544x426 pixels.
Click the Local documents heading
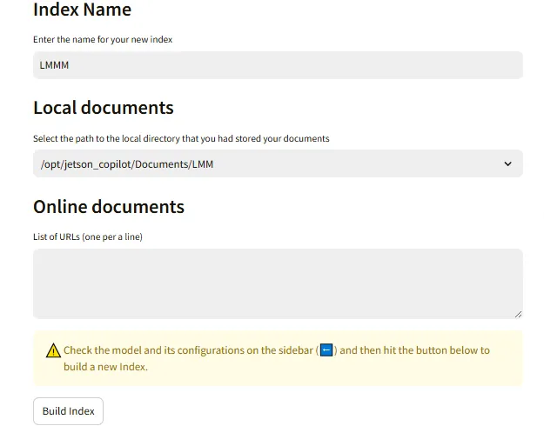click(x=103, y=108)
